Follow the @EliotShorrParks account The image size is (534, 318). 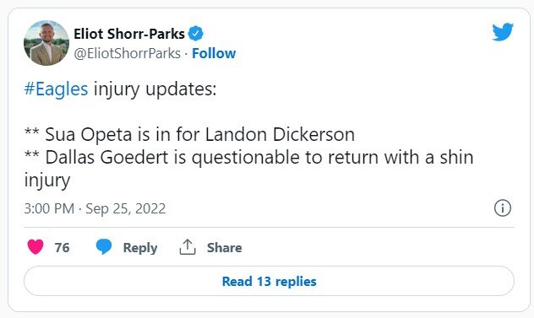[x=214, y=53]
